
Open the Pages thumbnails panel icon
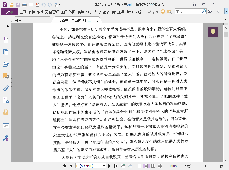coord(6,52)
